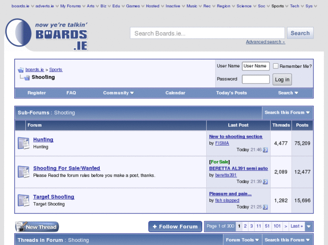Screen dimensions: 328x245
Task: Go to page 51
Action: pos(267,226)
